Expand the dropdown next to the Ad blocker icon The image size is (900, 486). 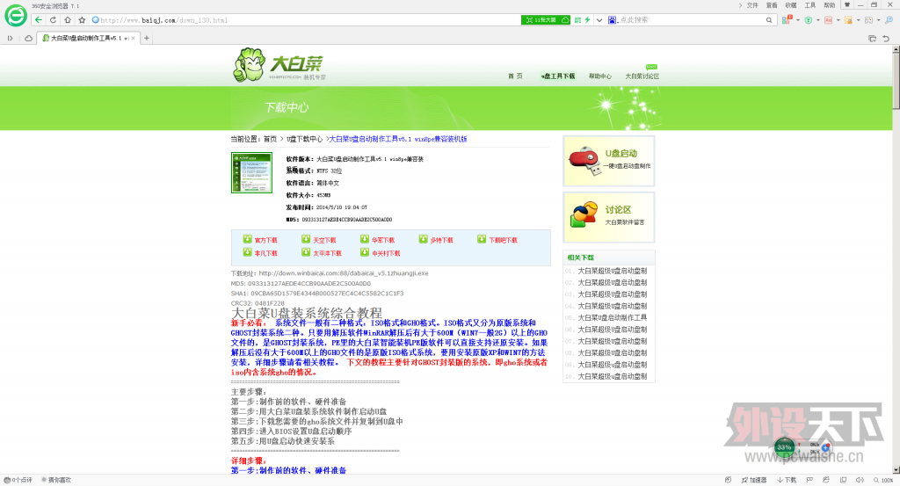click(838, 20)
